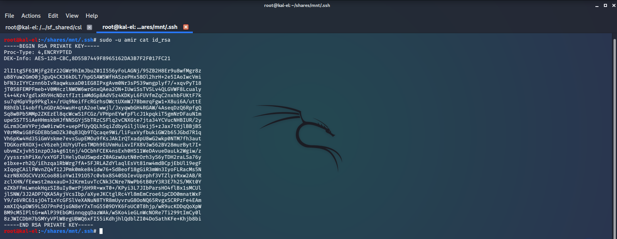
Task: Open the View menu
Action: pos(72,16)
